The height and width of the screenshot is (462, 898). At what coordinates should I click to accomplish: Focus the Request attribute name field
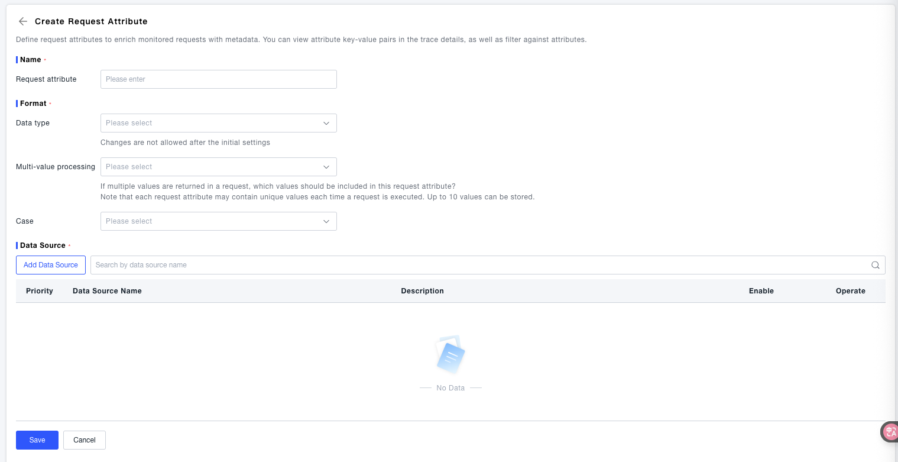coord(218,79)
